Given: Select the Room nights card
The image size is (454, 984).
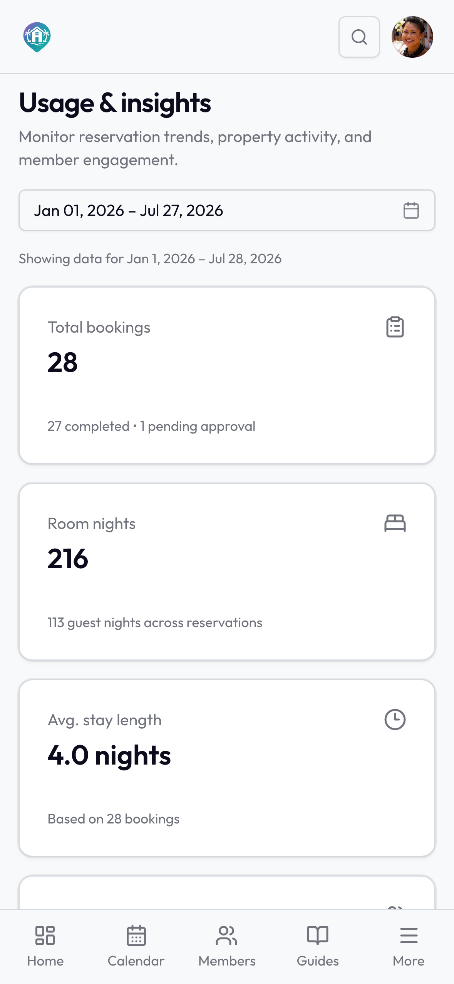Looking at the screenshot, I should [x=227, y=572].
